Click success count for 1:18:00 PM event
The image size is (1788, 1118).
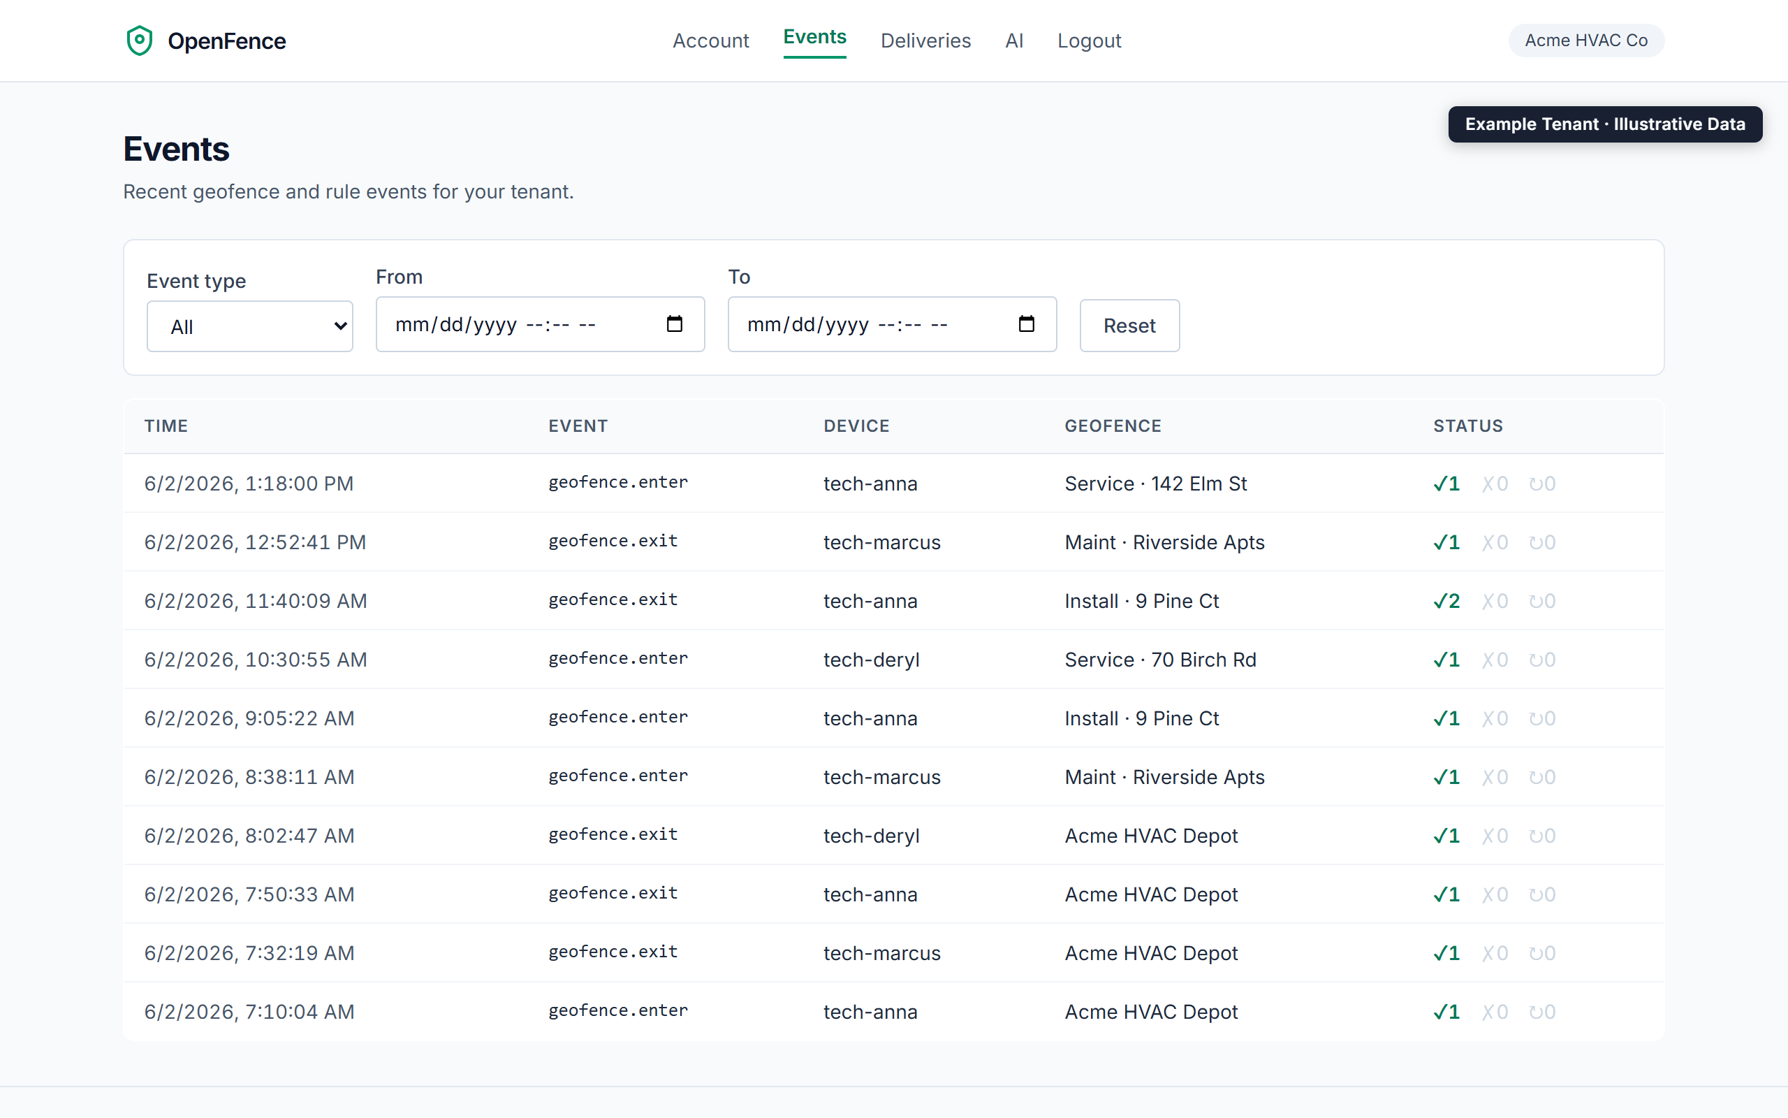[1446, 484]
